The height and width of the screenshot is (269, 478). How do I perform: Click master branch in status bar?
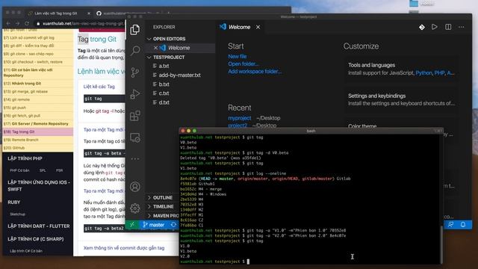[x=154, y=225]
